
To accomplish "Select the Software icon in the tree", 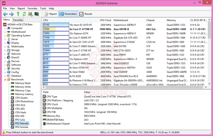I will [x=9, y=65].
